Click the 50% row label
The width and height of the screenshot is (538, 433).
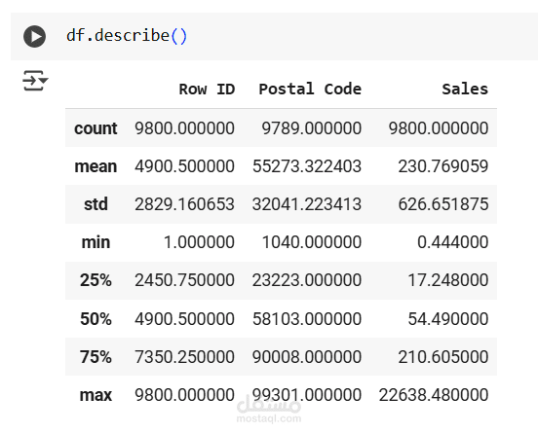pos(96,319)
